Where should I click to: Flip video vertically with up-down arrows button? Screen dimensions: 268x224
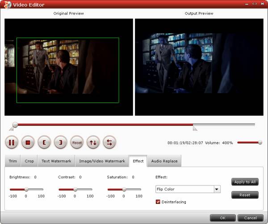point(93,142)
